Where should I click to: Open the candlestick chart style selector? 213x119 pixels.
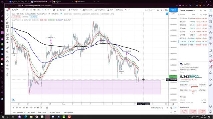point(54,10)
